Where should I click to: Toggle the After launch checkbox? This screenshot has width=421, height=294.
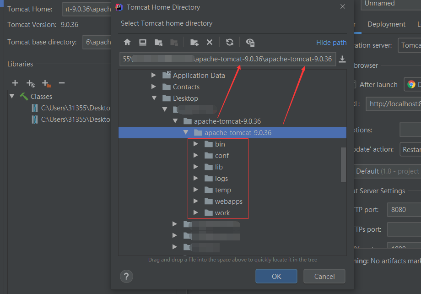click(354, 84)
